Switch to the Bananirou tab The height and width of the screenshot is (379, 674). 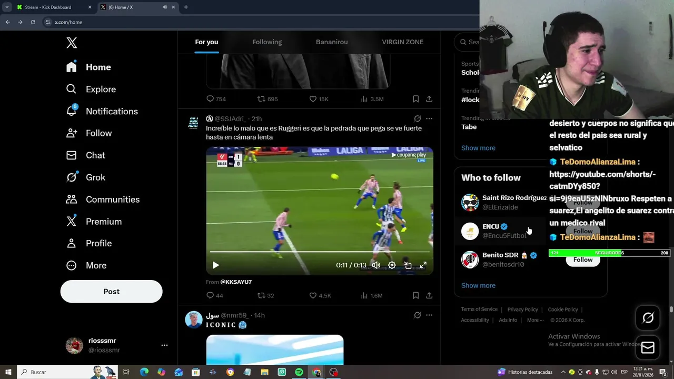[x=332, y=42]
